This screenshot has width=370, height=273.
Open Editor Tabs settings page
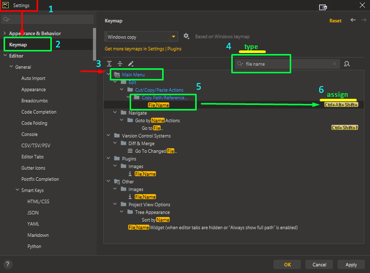[33, 156]
